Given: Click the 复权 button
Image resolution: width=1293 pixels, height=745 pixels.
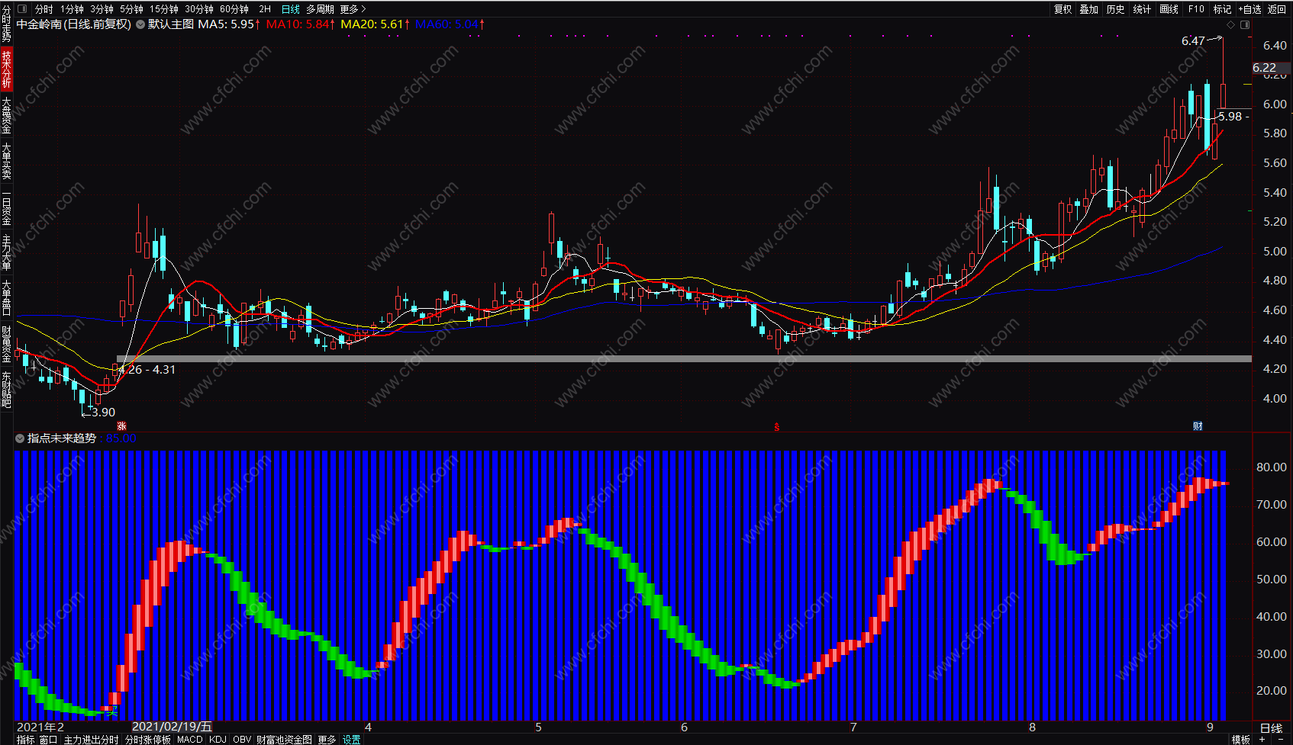Looking at the screenshot, I should 1062,9.
